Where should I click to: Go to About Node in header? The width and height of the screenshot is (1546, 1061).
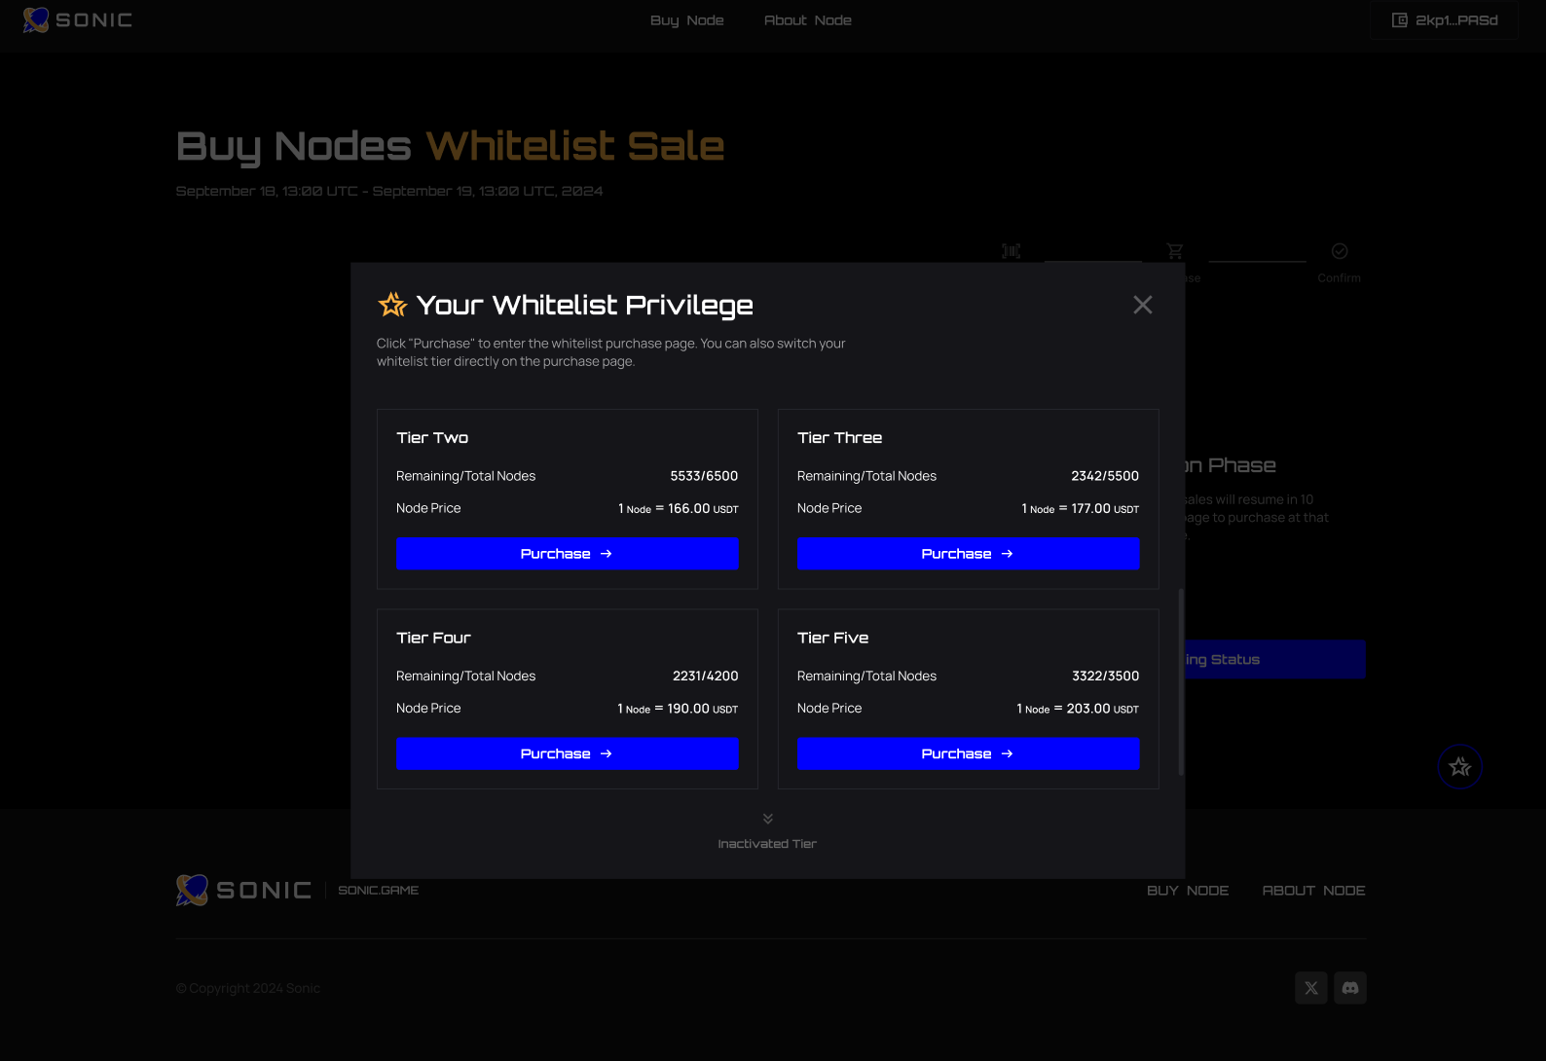coord(807,20)
